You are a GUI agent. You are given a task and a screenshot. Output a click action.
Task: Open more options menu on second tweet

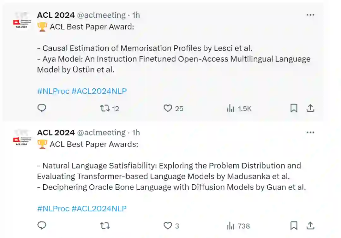point(310,132)
